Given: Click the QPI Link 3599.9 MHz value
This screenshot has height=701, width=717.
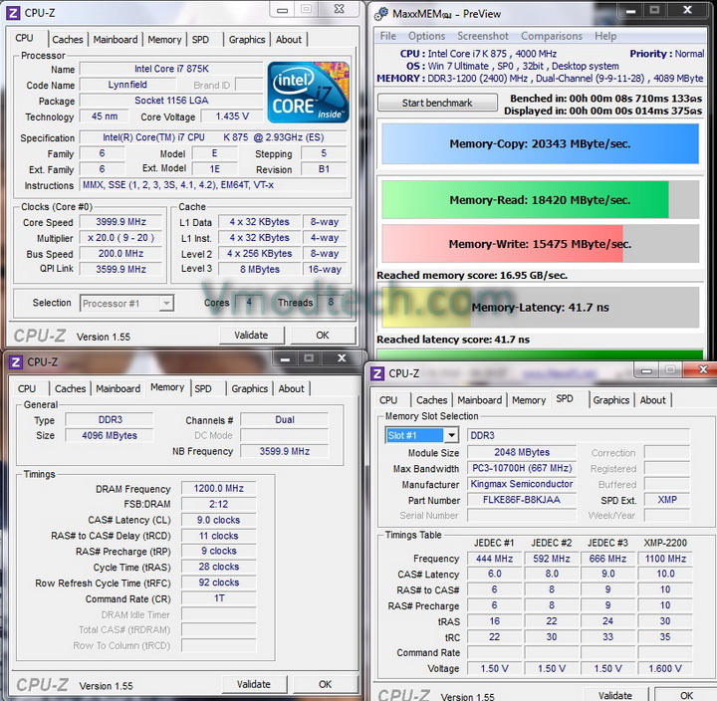Looking at the screenshot, I should pyautogui.click(x=120, y=269).
